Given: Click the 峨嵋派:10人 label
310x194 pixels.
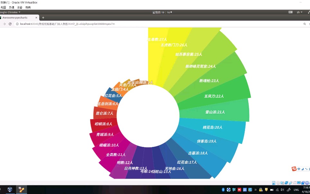Looking at the screenshot, I should pos(109,145).
